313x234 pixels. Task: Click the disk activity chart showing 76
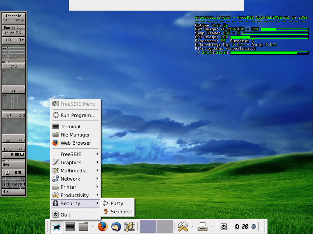point(14,102)
